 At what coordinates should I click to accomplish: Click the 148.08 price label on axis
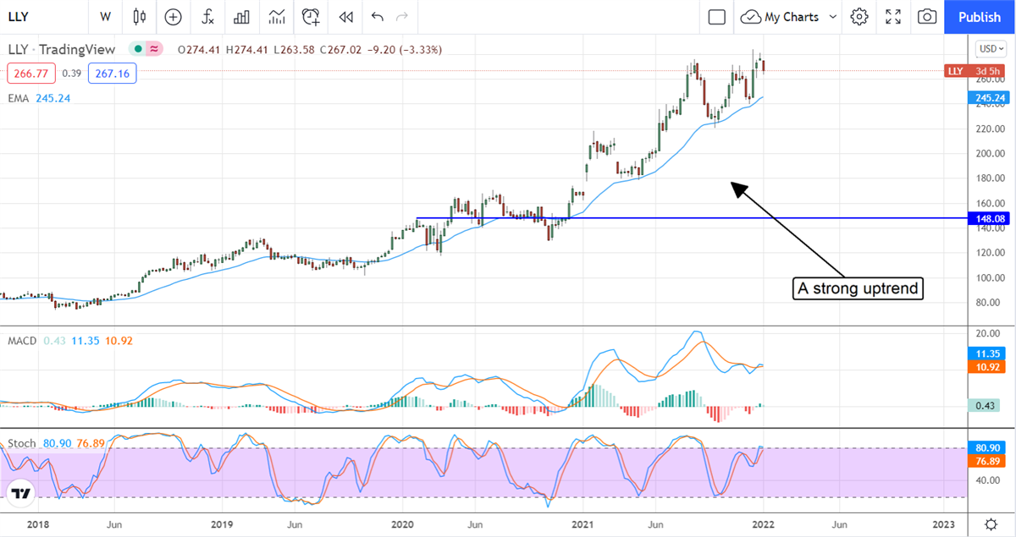click(991, 218)
